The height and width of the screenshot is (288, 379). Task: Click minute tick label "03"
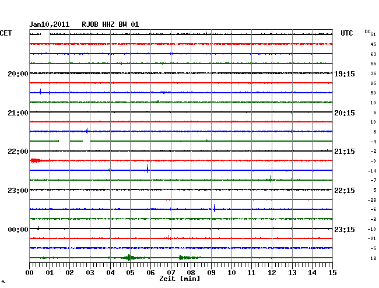click(x=90, y=273)
